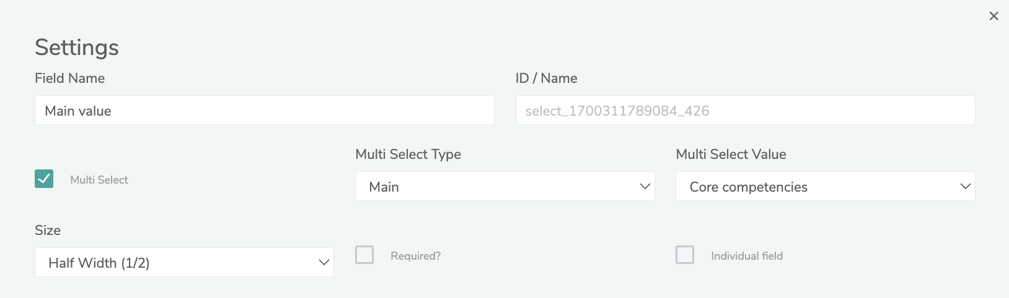Click the "Size" label

(48, 231)
